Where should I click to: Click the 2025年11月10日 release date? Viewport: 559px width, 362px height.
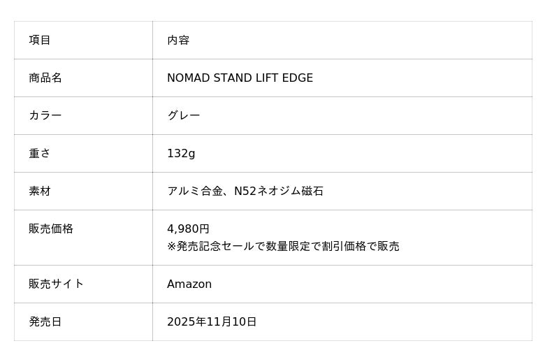coord(212,322)
